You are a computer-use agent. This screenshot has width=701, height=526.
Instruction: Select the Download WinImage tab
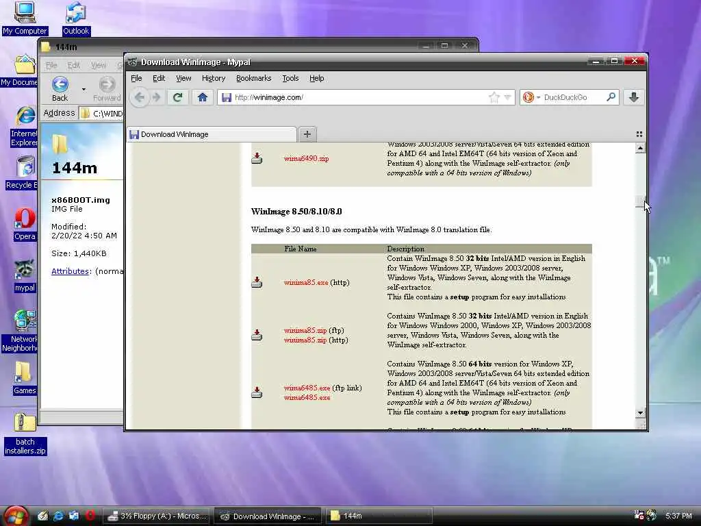(x=212, y=134)
